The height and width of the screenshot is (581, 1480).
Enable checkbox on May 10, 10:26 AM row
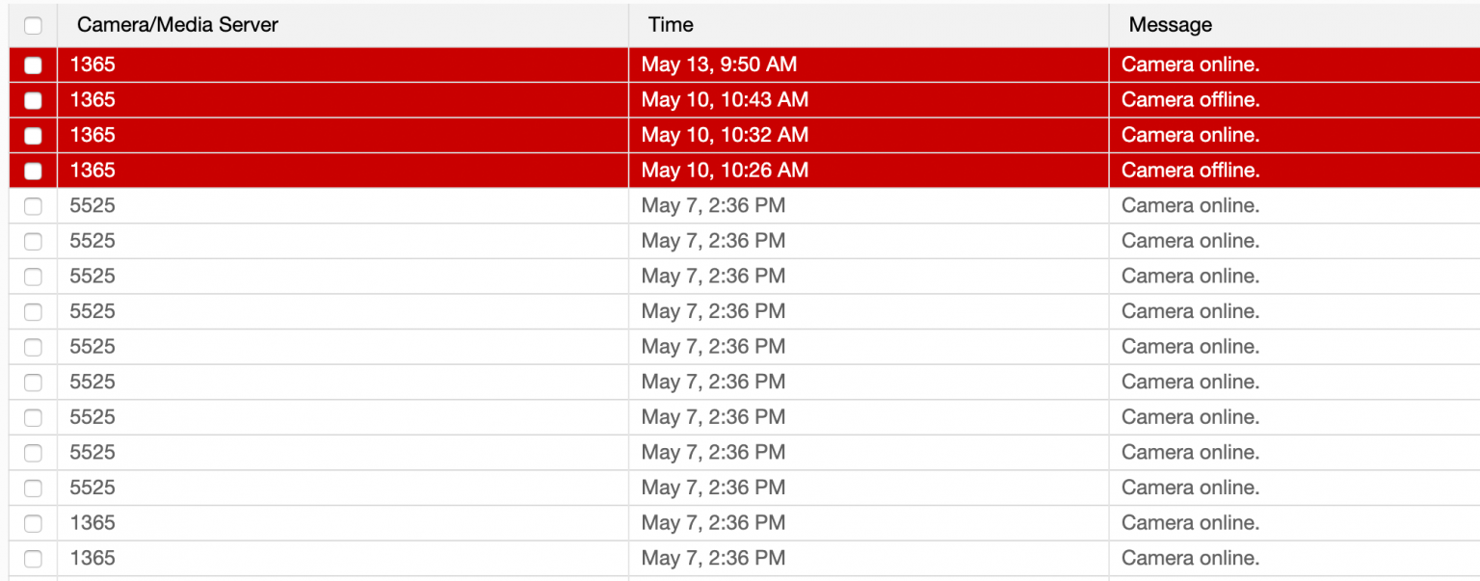[x=33, y=171]
